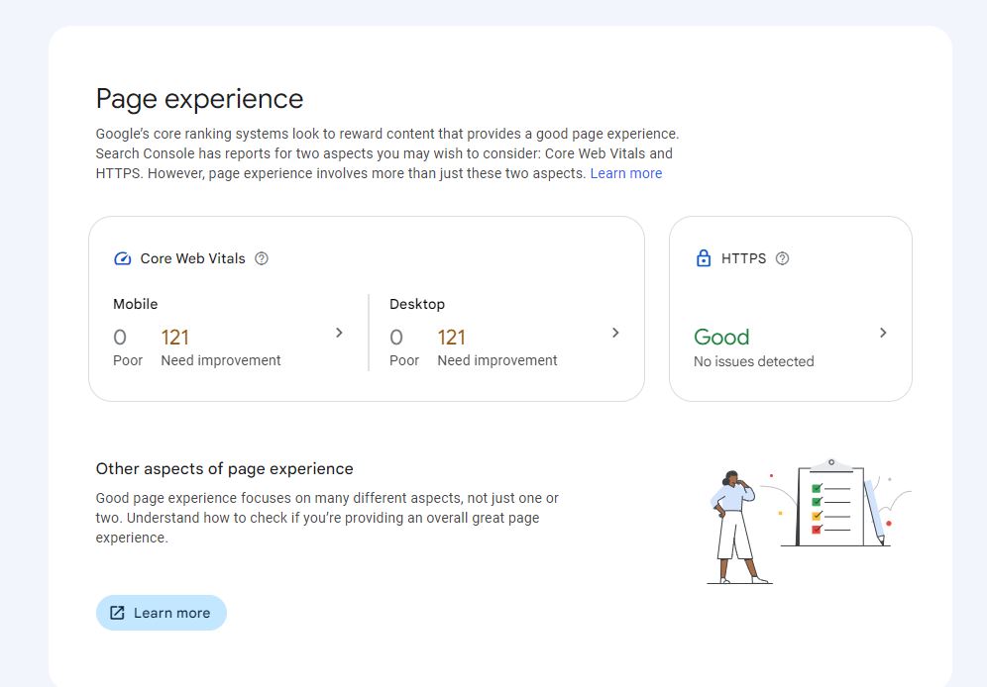Click the HTTPS padlock icon

tap(704, 258)
